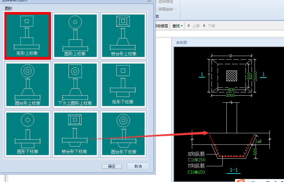Click the 下移 move-down arrow

pos(209,26)
